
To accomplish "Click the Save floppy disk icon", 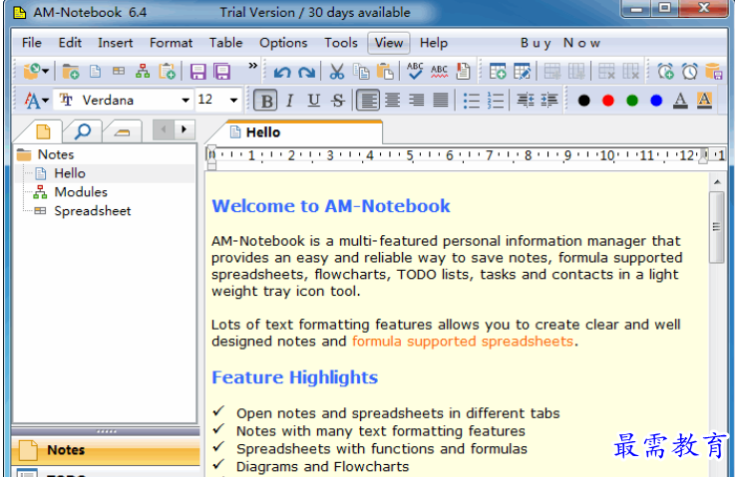I will coord(197,72).
